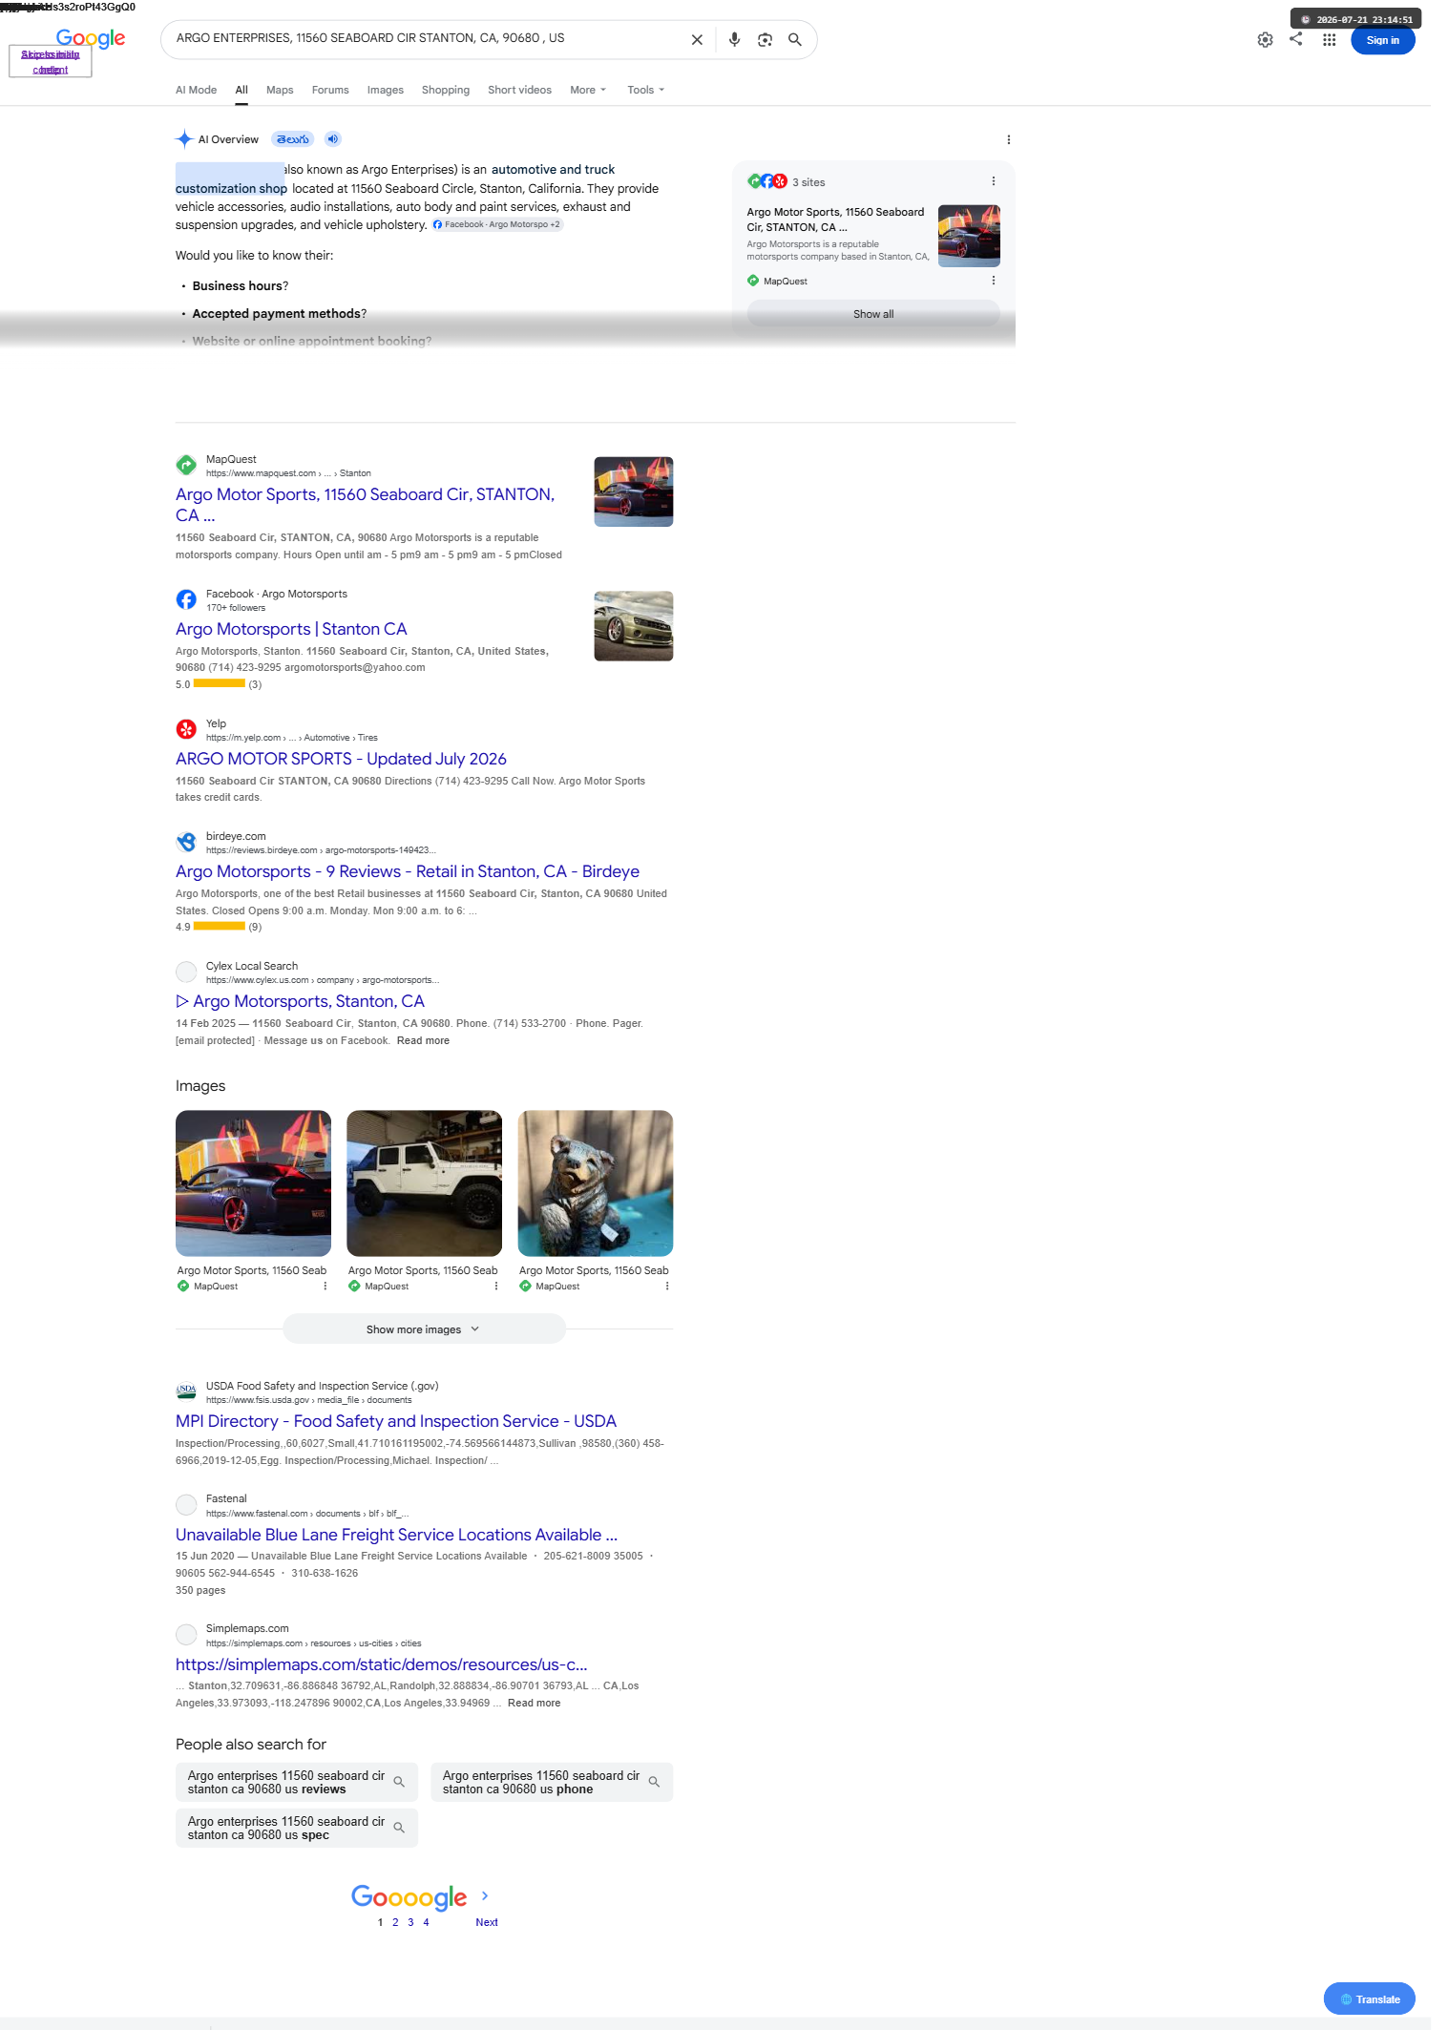Open options for bear statue image
This screenshot has width=1448, height=2030.
666,1287
